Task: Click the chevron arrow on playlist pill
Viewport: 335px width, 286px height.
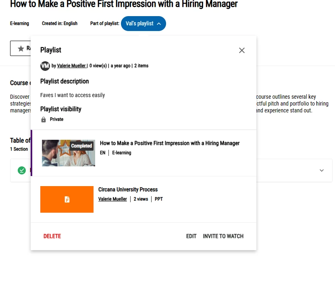Action: pyautogui.click(x=159, y=24)
